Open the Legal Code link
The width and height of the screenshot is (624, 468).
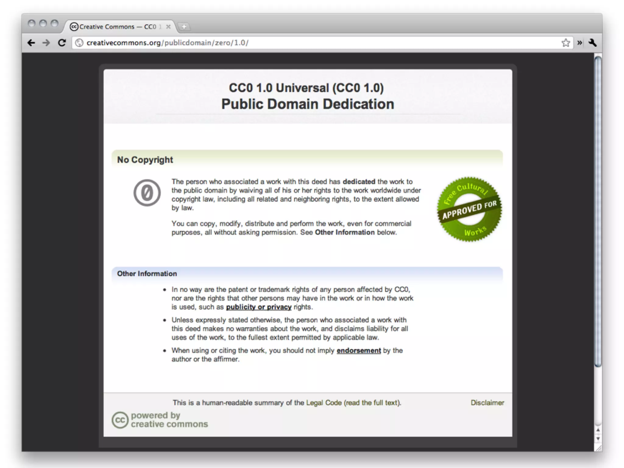[324, 403]
